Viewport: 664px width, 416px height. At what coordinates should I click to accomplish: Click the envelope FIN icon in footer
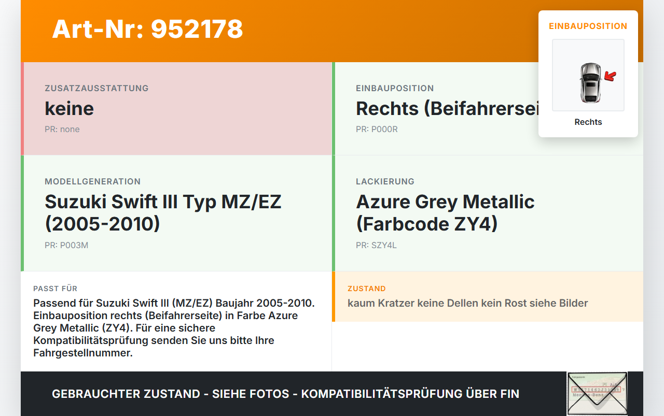coord(597,394)
